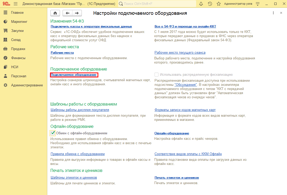Uncheck Обмен с офлайн-оборудованием checkbox
The width and height of the screenshot is (287, 195).
click(x=53, y=133)
